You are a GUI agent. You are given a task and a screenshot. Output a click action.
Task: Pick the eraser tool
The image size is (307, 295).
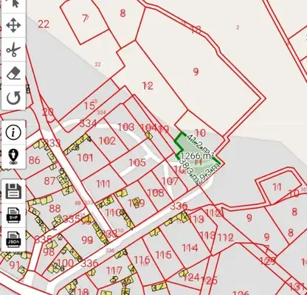point(13,74)
